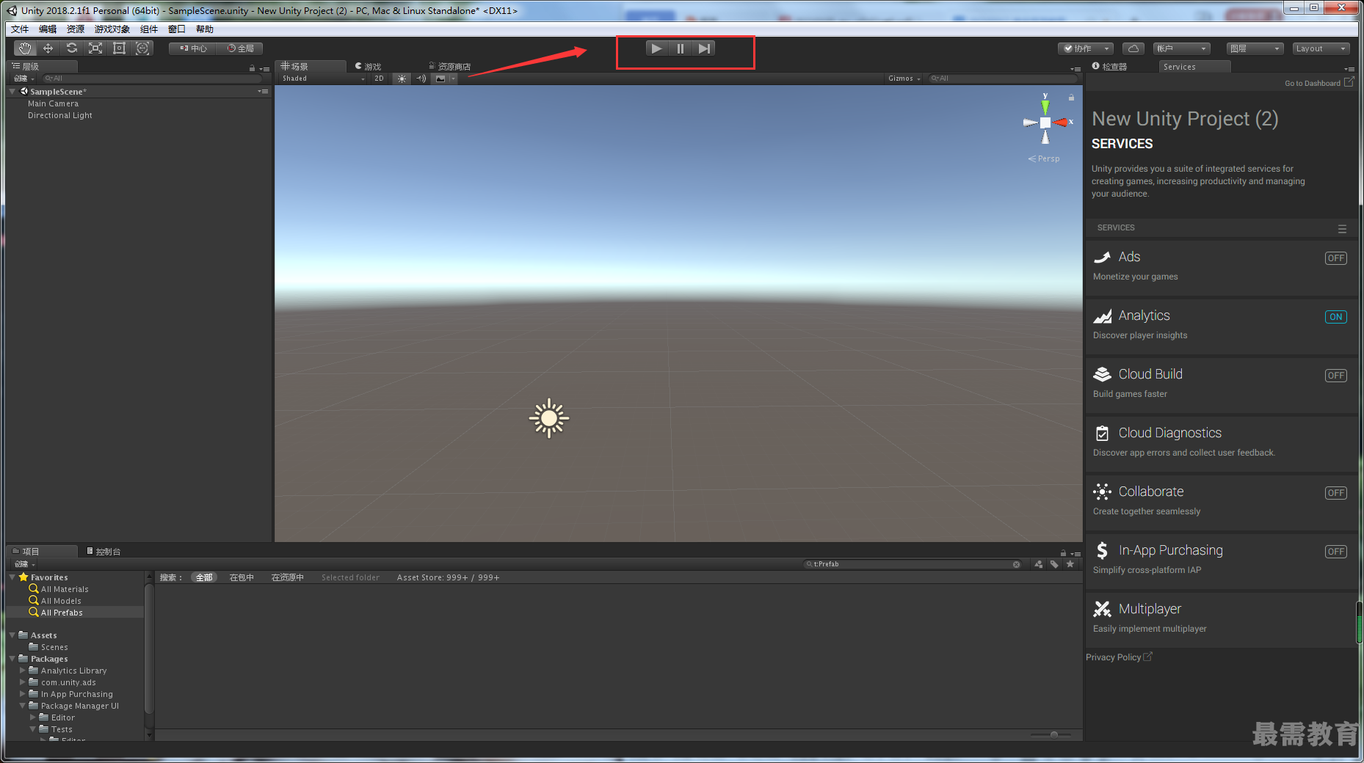Follow the Go to Dashboard link
Image resolution: width=1364 pixels, height=763 pixels.
1318,83
